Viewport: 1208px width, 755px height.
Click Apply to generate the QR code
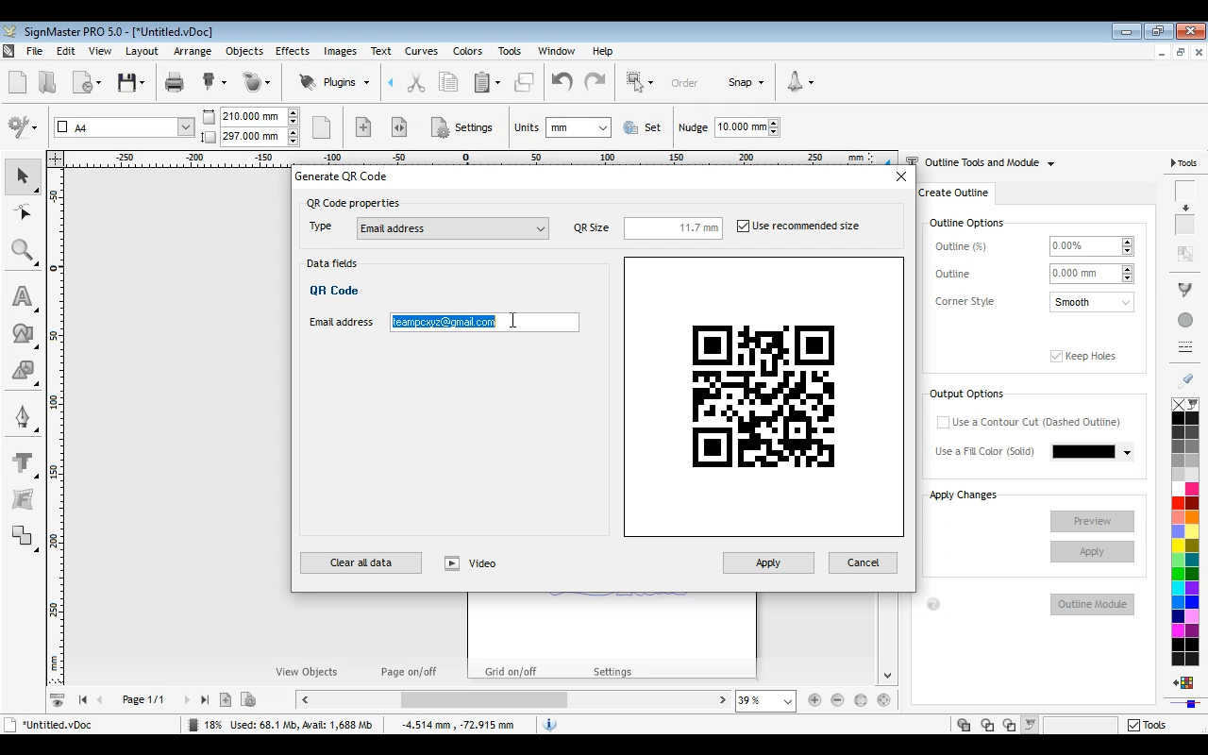tap(767, 562)
